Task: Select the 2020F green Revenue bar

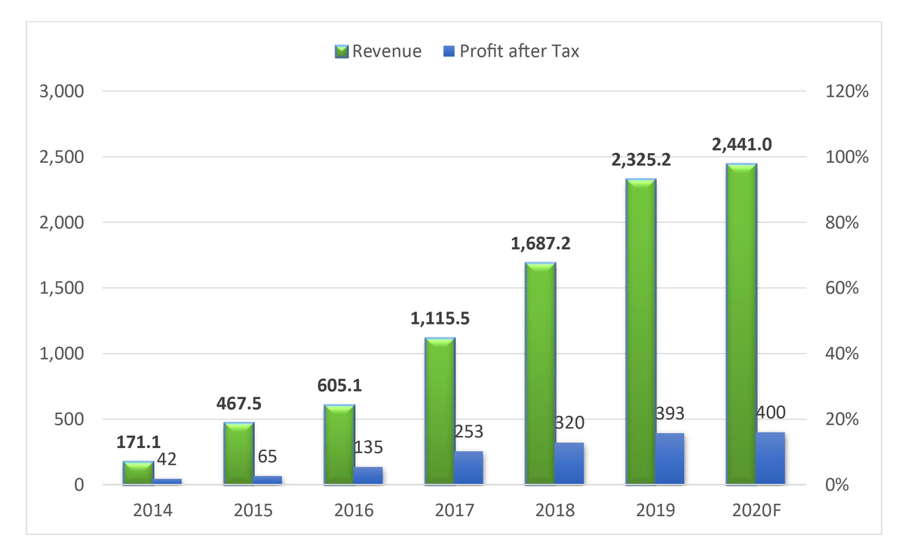Action: tap(741, 324)
